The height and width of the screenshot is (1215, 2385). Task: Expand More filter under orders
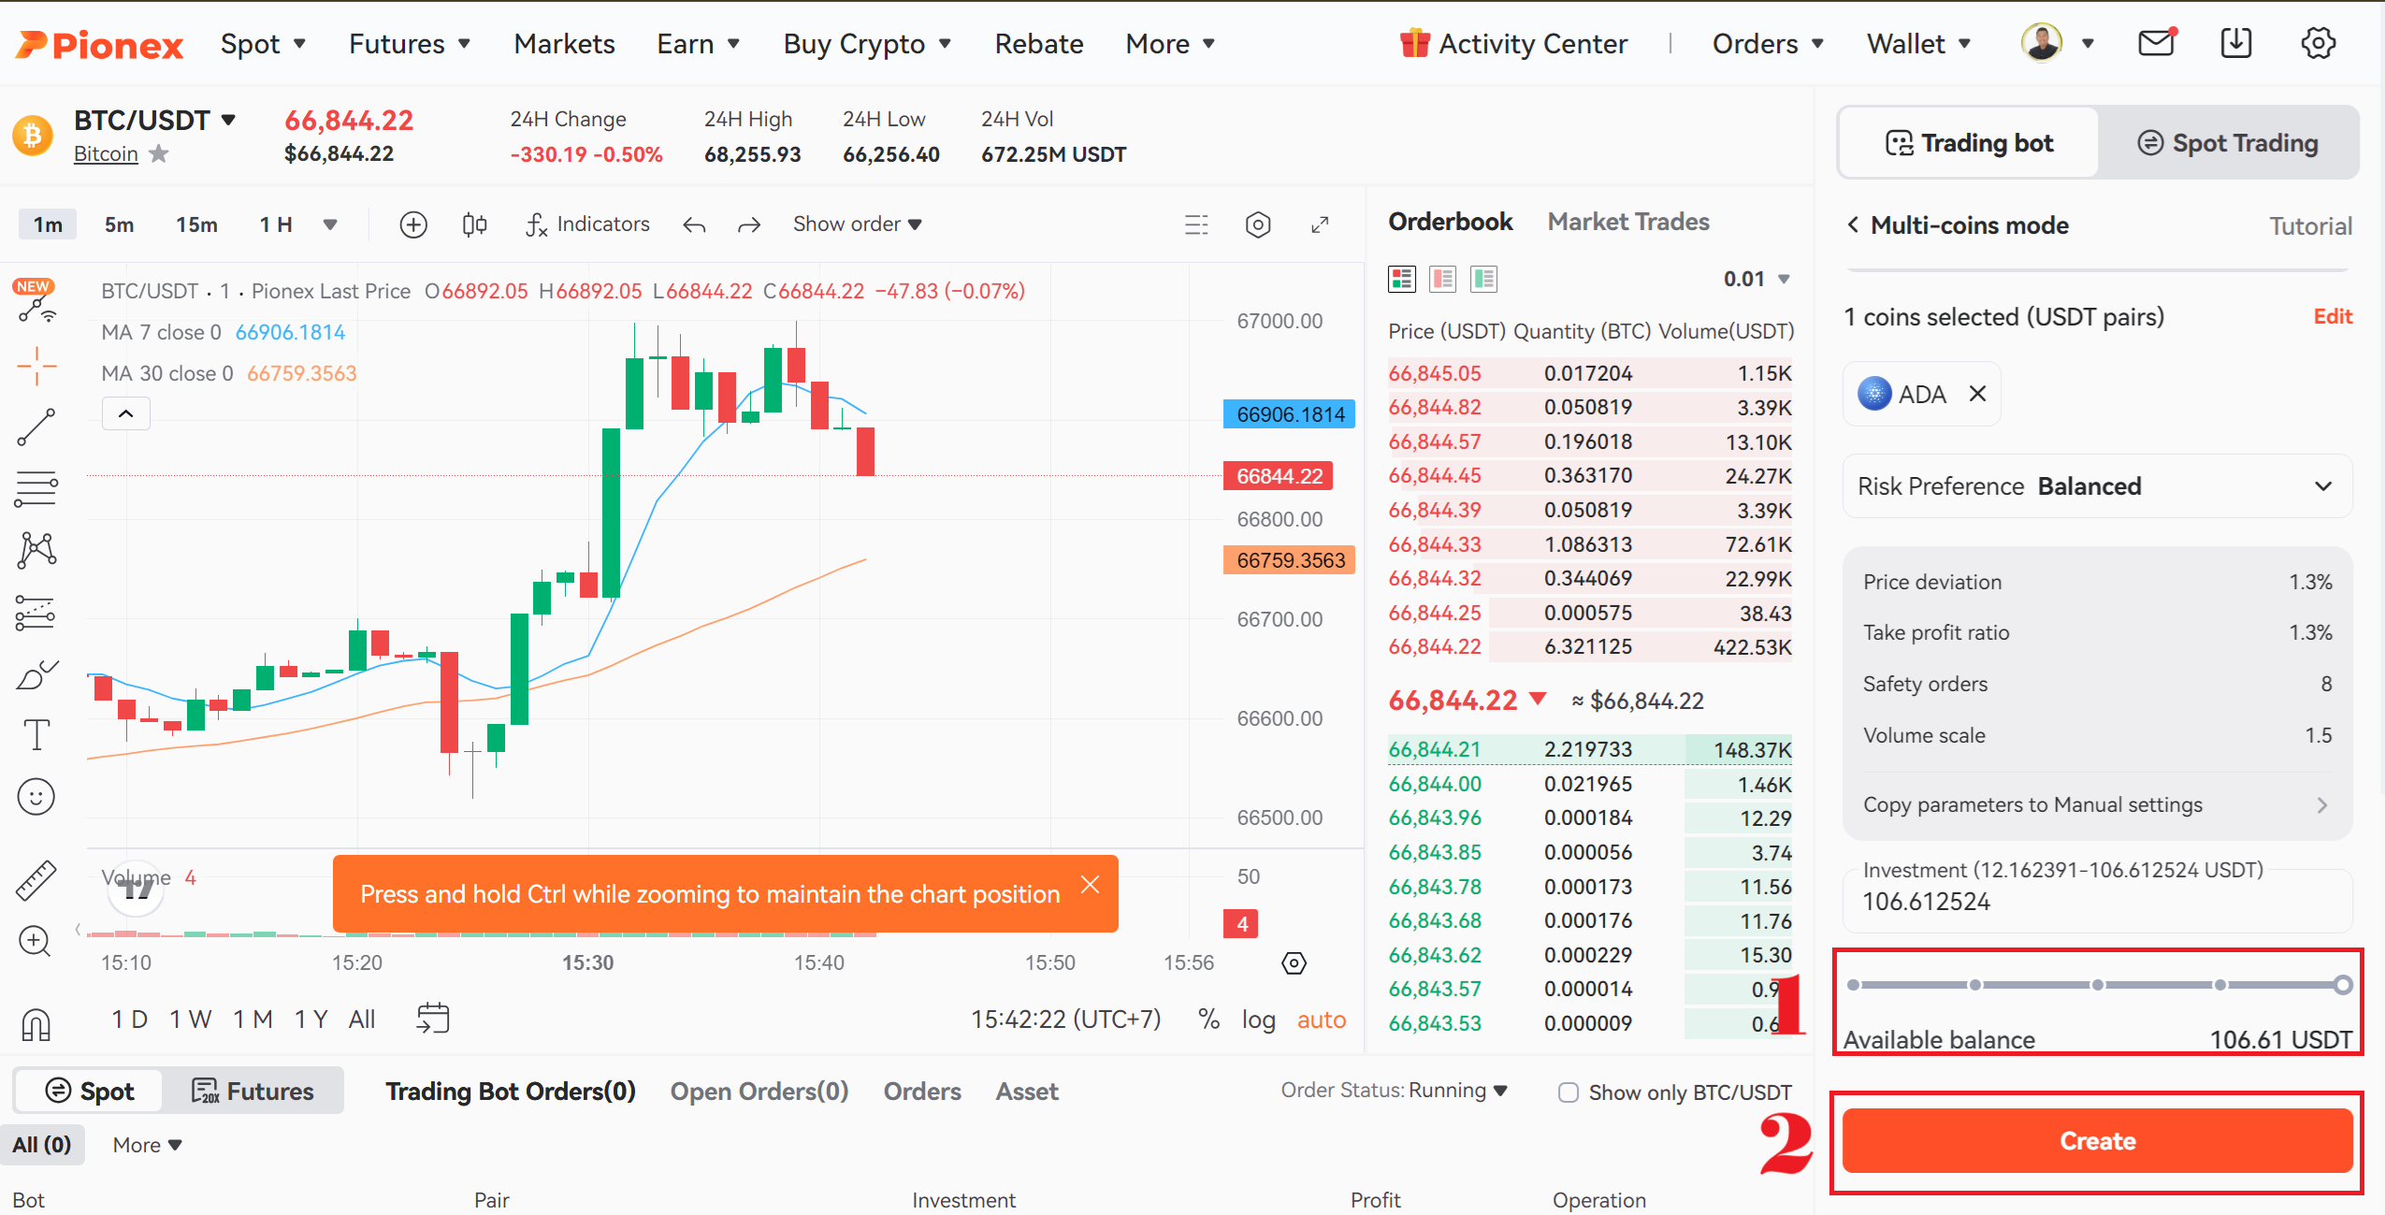[x=147, y=1145]
